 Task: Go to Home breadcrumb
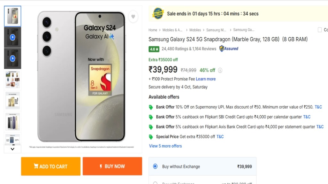[x=153, y=30]
